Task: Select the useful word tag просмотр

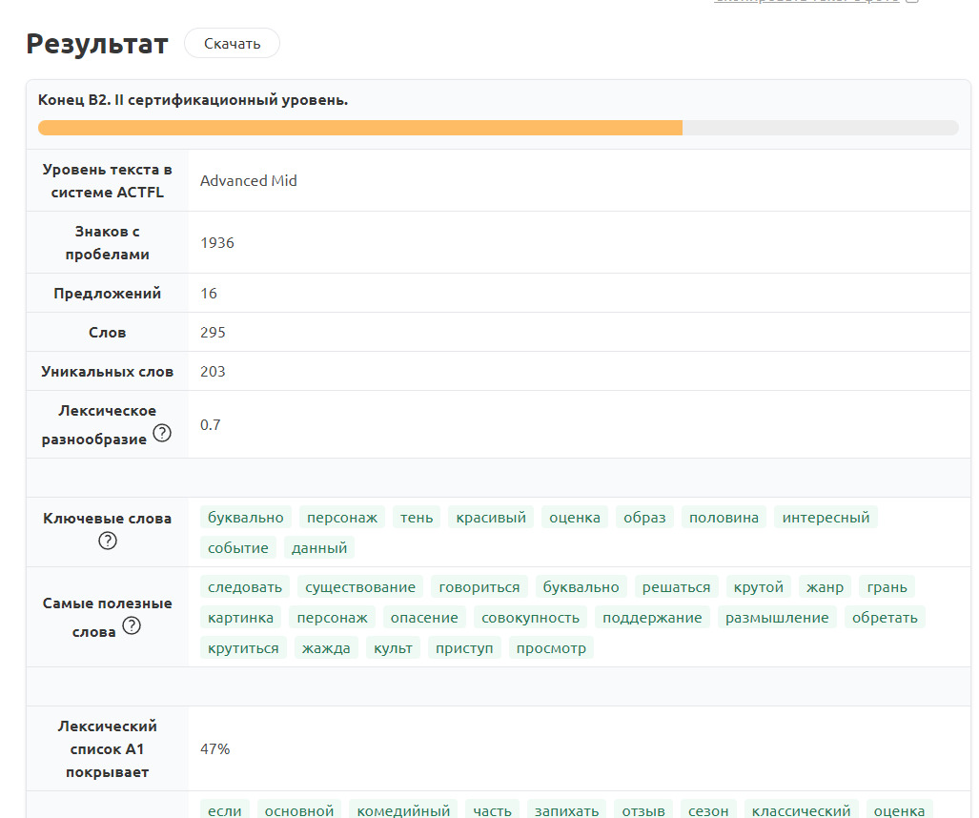Action: (x=551, y=648)
